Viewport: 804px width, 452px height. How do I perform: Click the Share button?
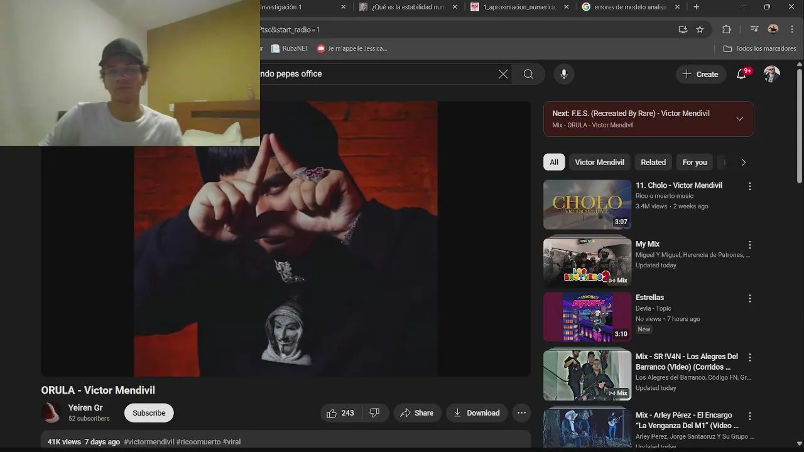[417, 412]
